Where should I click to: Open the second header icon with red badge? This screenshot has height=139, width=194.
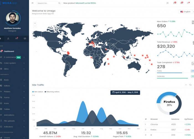[x=182, y=3]
